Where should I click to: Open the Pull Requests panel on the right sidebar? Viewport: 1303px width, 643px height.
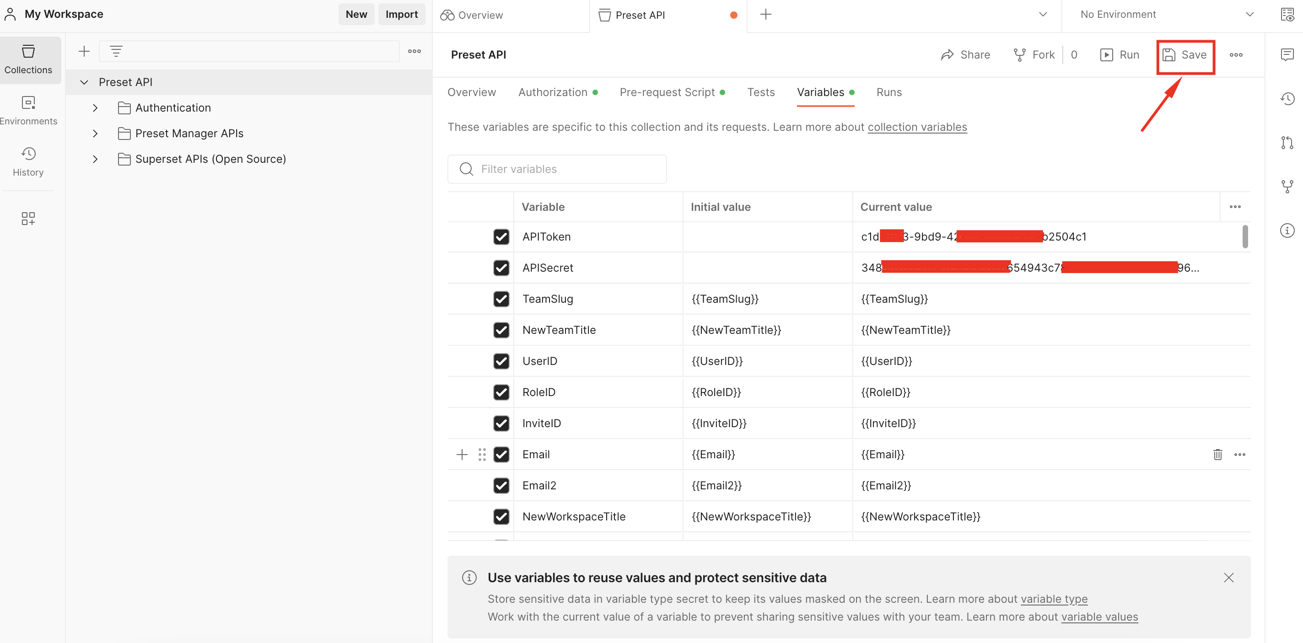click(x=1287, y=143)
